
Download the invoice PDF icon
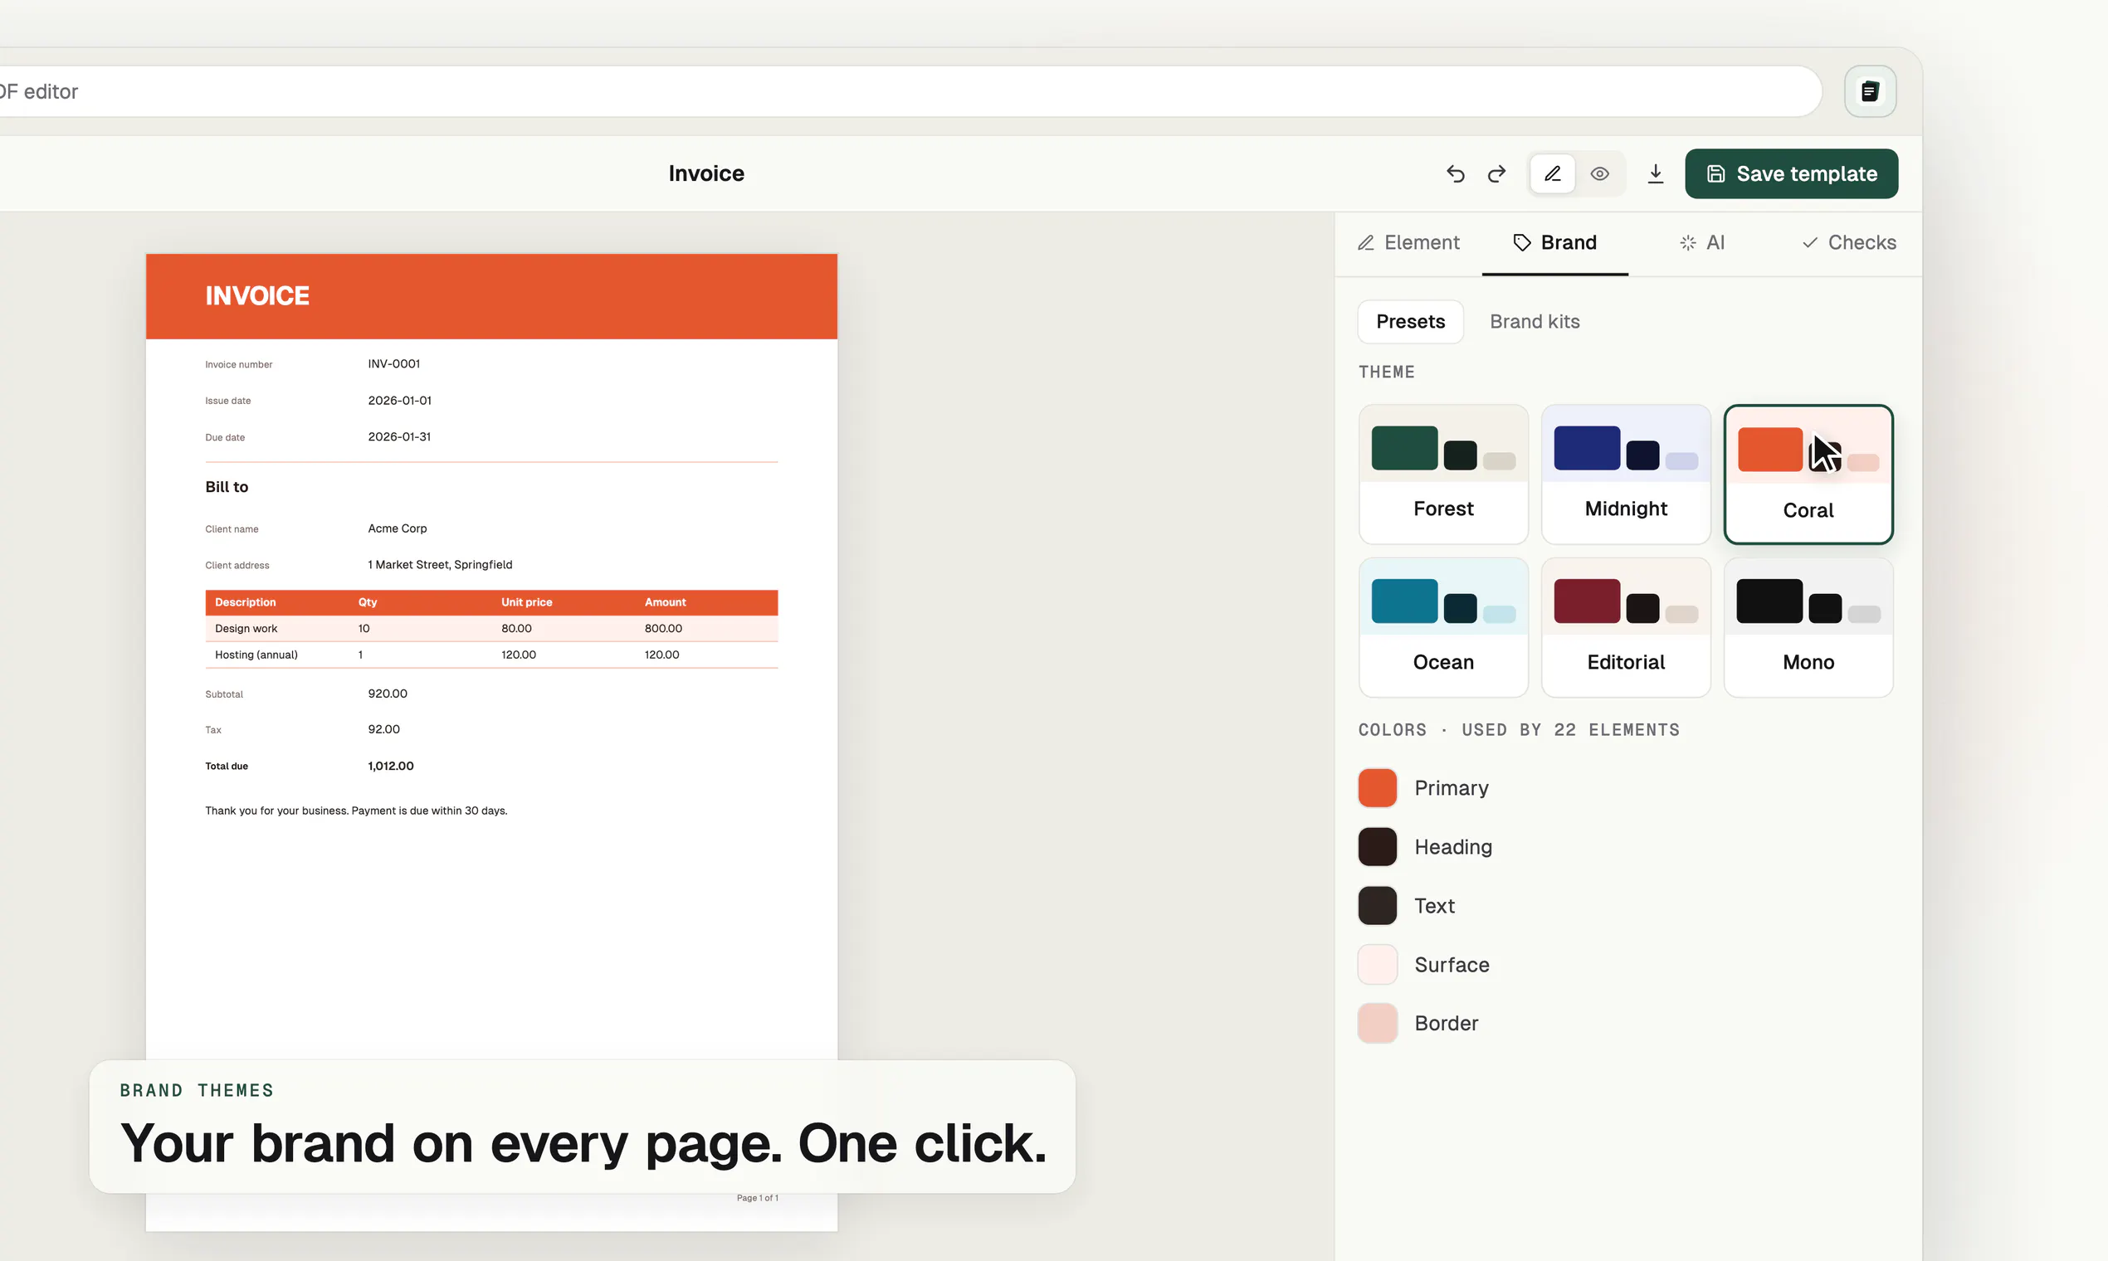click(x=1655, y=174)
